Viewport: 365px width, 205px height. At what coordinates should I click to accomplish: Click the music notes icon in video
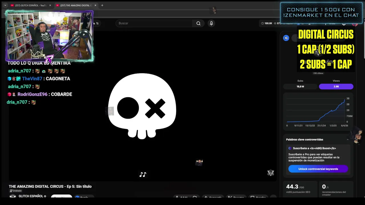143,175
